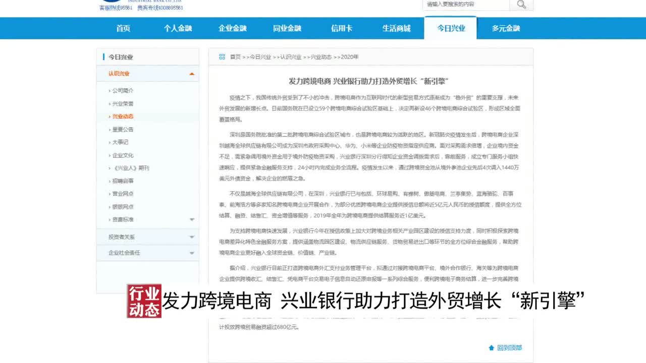This screenshot has width=646, height=363.
Task: Click the search magnifier icon
Action: tap(521, 5)
